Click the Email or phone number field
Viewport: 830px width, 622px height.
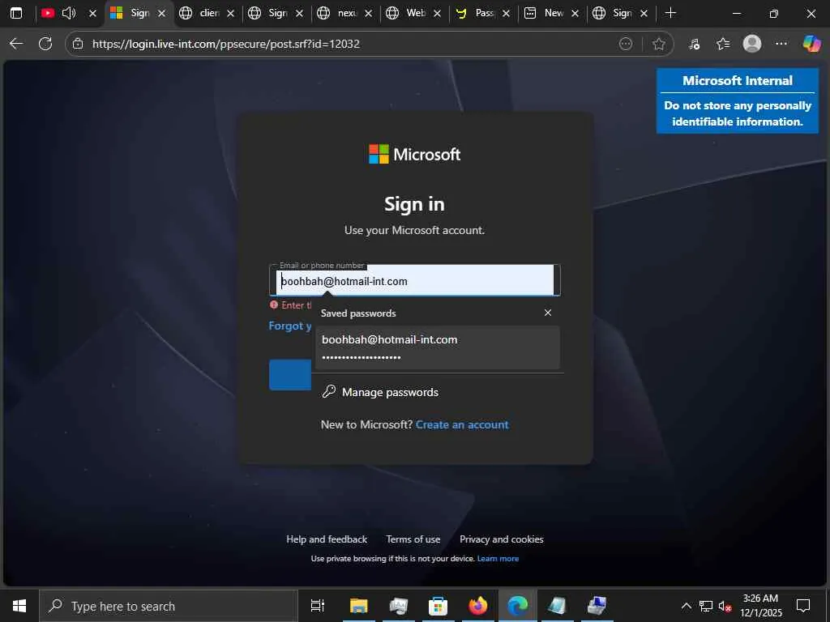415,281
